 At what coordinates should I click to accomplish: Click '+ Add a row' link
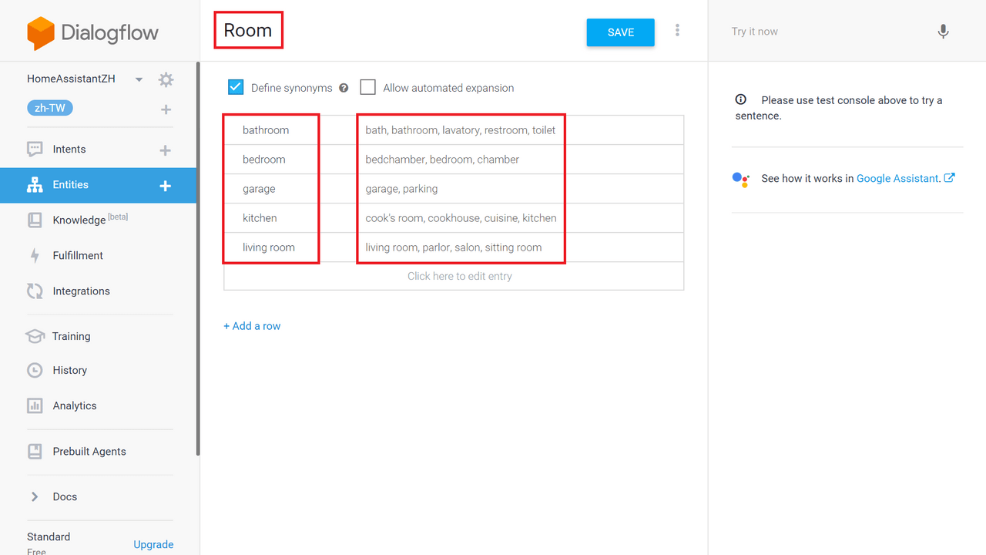(x=252, y=326)
